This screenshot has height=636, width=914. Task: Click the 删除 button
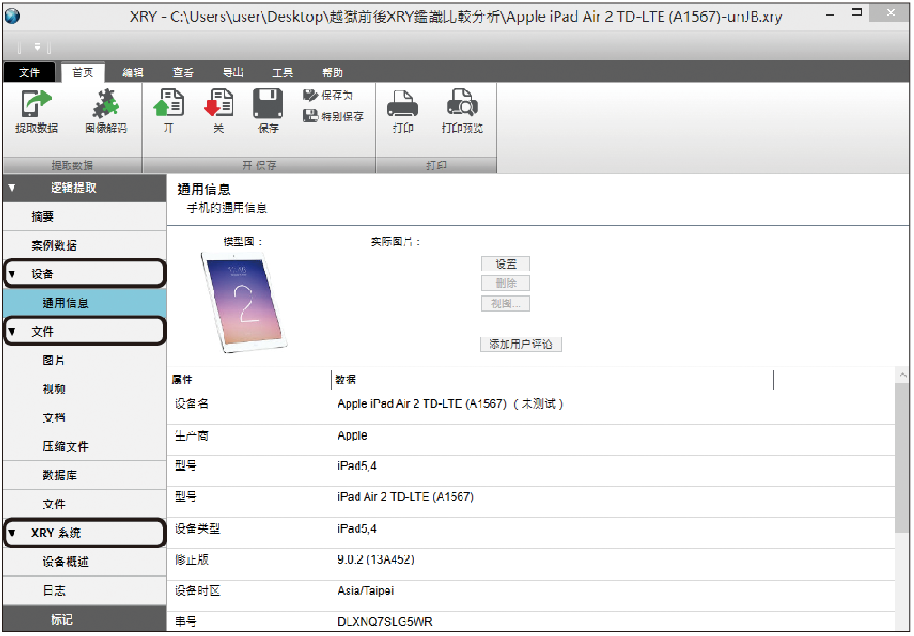[x=506, y=283]
